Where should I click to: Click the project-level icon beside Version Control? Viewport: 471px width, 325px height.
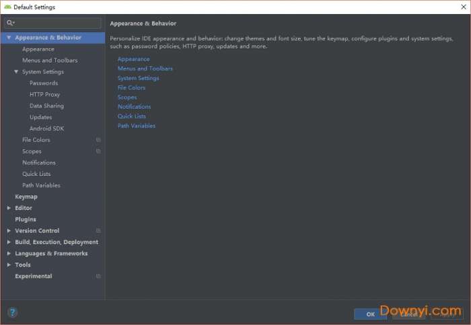pyautogui.click(x=98, y=230)
